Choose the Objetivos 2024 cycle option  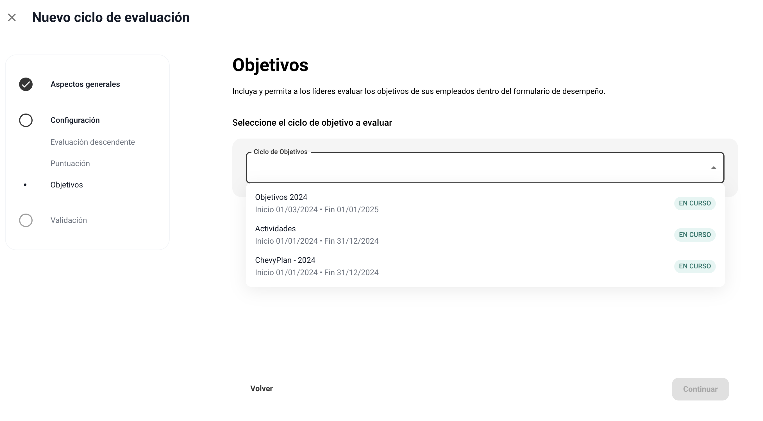[x=485, y=203]
